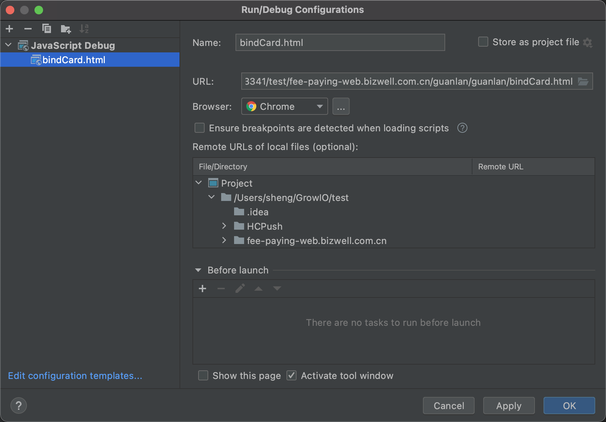The height and width of the screenshot is (422, 606).
Task: Click the URL field's folder browse icon
Action: 583,81
